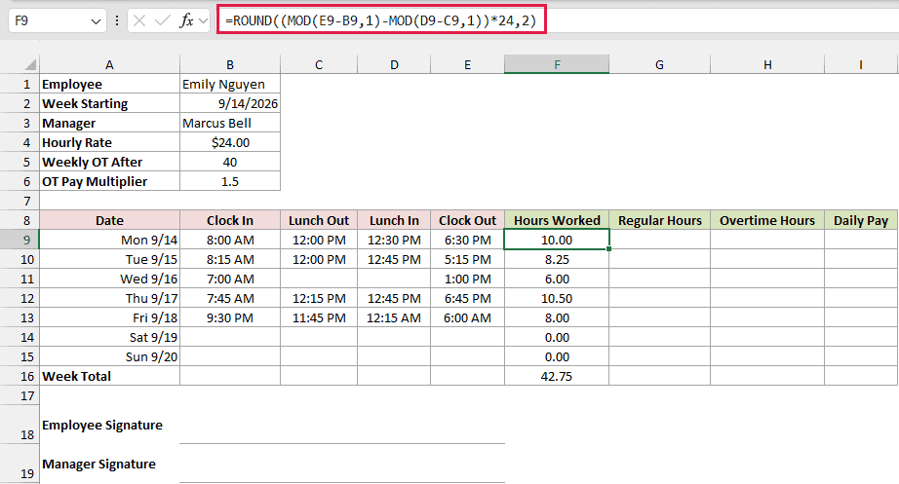Image resolution: width=899 pixels, height=484 pixels.
Task: Click the 42.75 total hours cell
Action: [557, 376]
